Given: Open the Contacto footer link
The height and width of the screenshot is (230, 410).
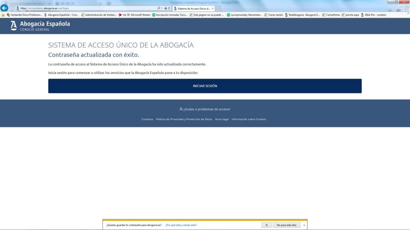Looking at the screenshot, I should (x=147, y=119).
